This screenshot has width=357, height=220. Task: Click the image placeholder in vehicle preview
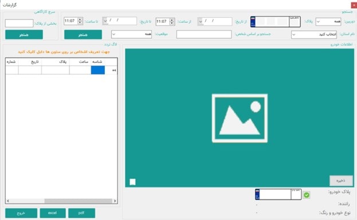pyautogui.click(x=240, y=118)
